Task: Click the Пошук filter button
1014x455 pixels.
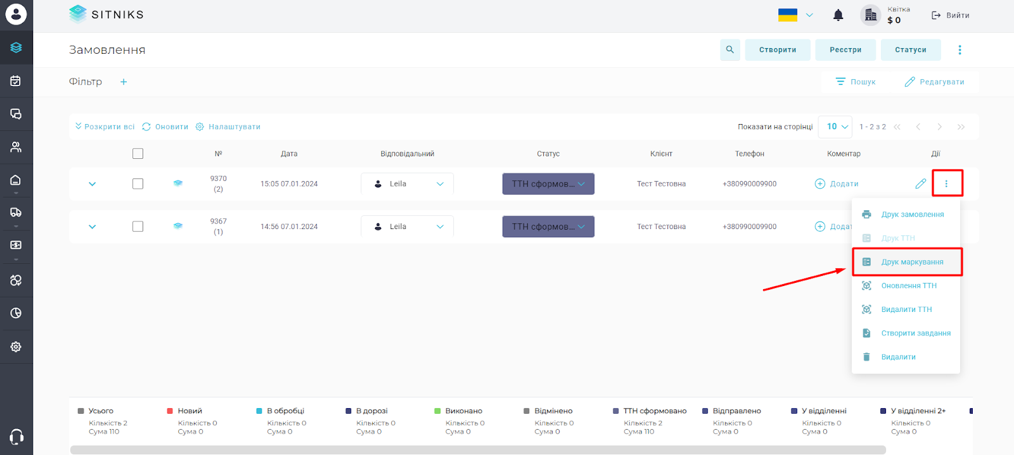Action: point(855,82)
